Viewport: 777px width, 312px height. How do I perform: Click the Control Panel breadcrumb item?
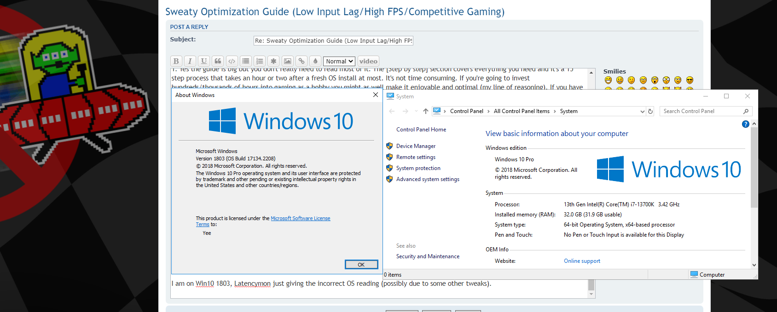click(466, 111)
